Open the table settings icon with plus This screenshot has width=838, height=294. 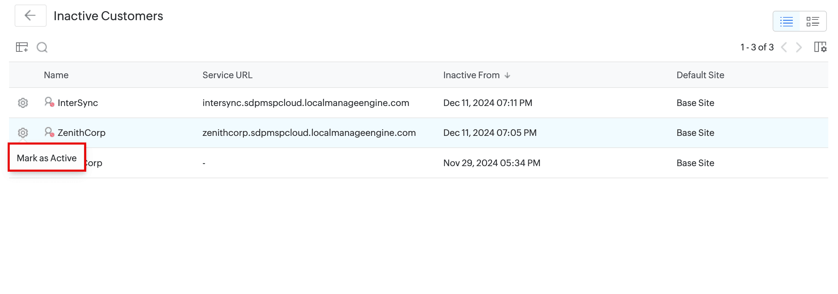pos(22,47)
